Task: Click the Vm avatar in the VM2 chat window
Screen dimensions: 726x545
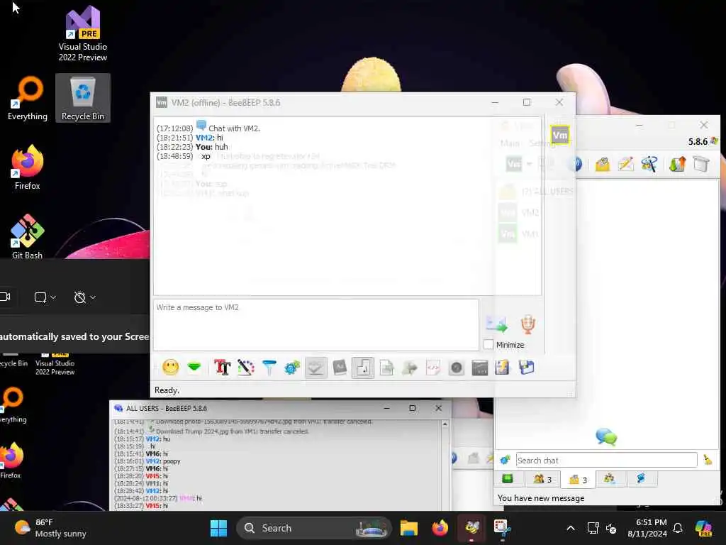Action: click(x=560, y=136)
